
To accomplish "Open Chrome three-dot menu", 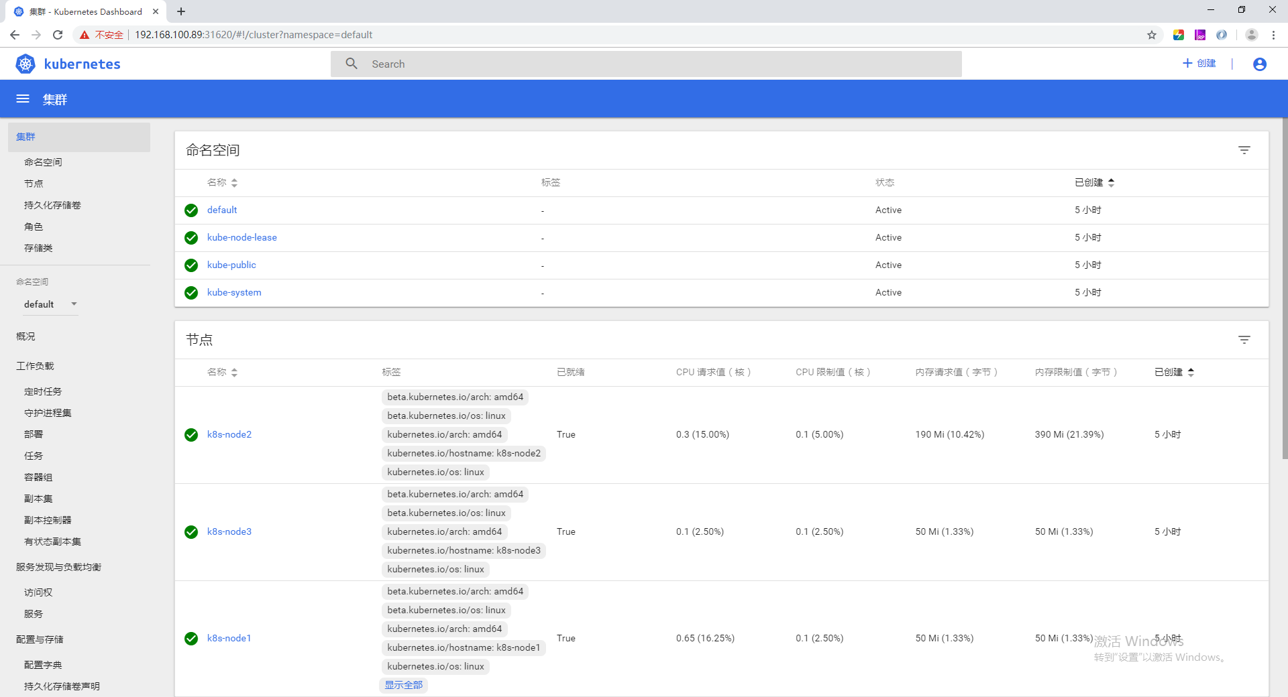I will point(1273,35).
